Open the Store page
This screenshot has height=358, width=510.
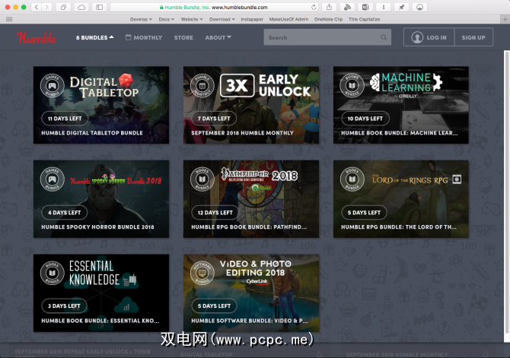pyautogui.click(x=183, y=38)
